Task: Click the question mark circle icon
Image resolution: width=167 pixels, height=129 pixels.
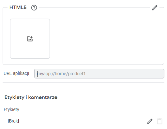Action: coord(34,8)
